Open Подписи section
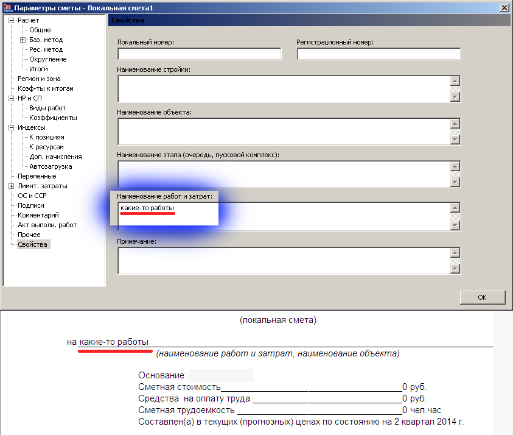Image resolution: width=513 pixels, height=435 pixels. click(31, 206)
